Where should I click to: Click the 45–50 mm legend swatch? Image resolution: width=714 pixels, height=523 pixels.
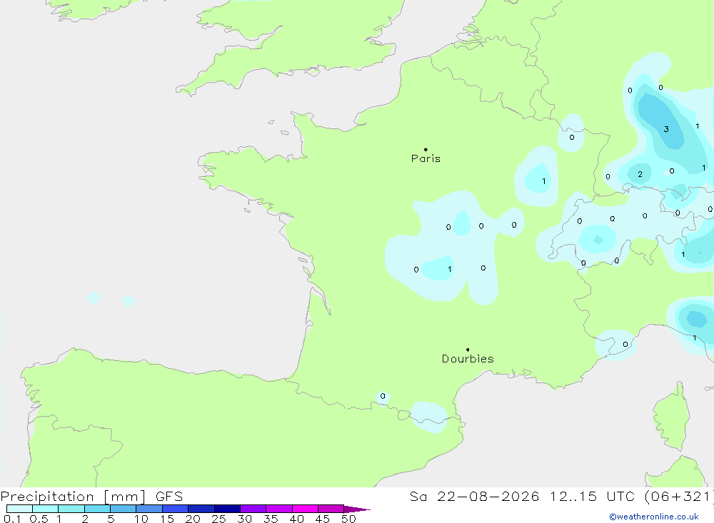331,509
